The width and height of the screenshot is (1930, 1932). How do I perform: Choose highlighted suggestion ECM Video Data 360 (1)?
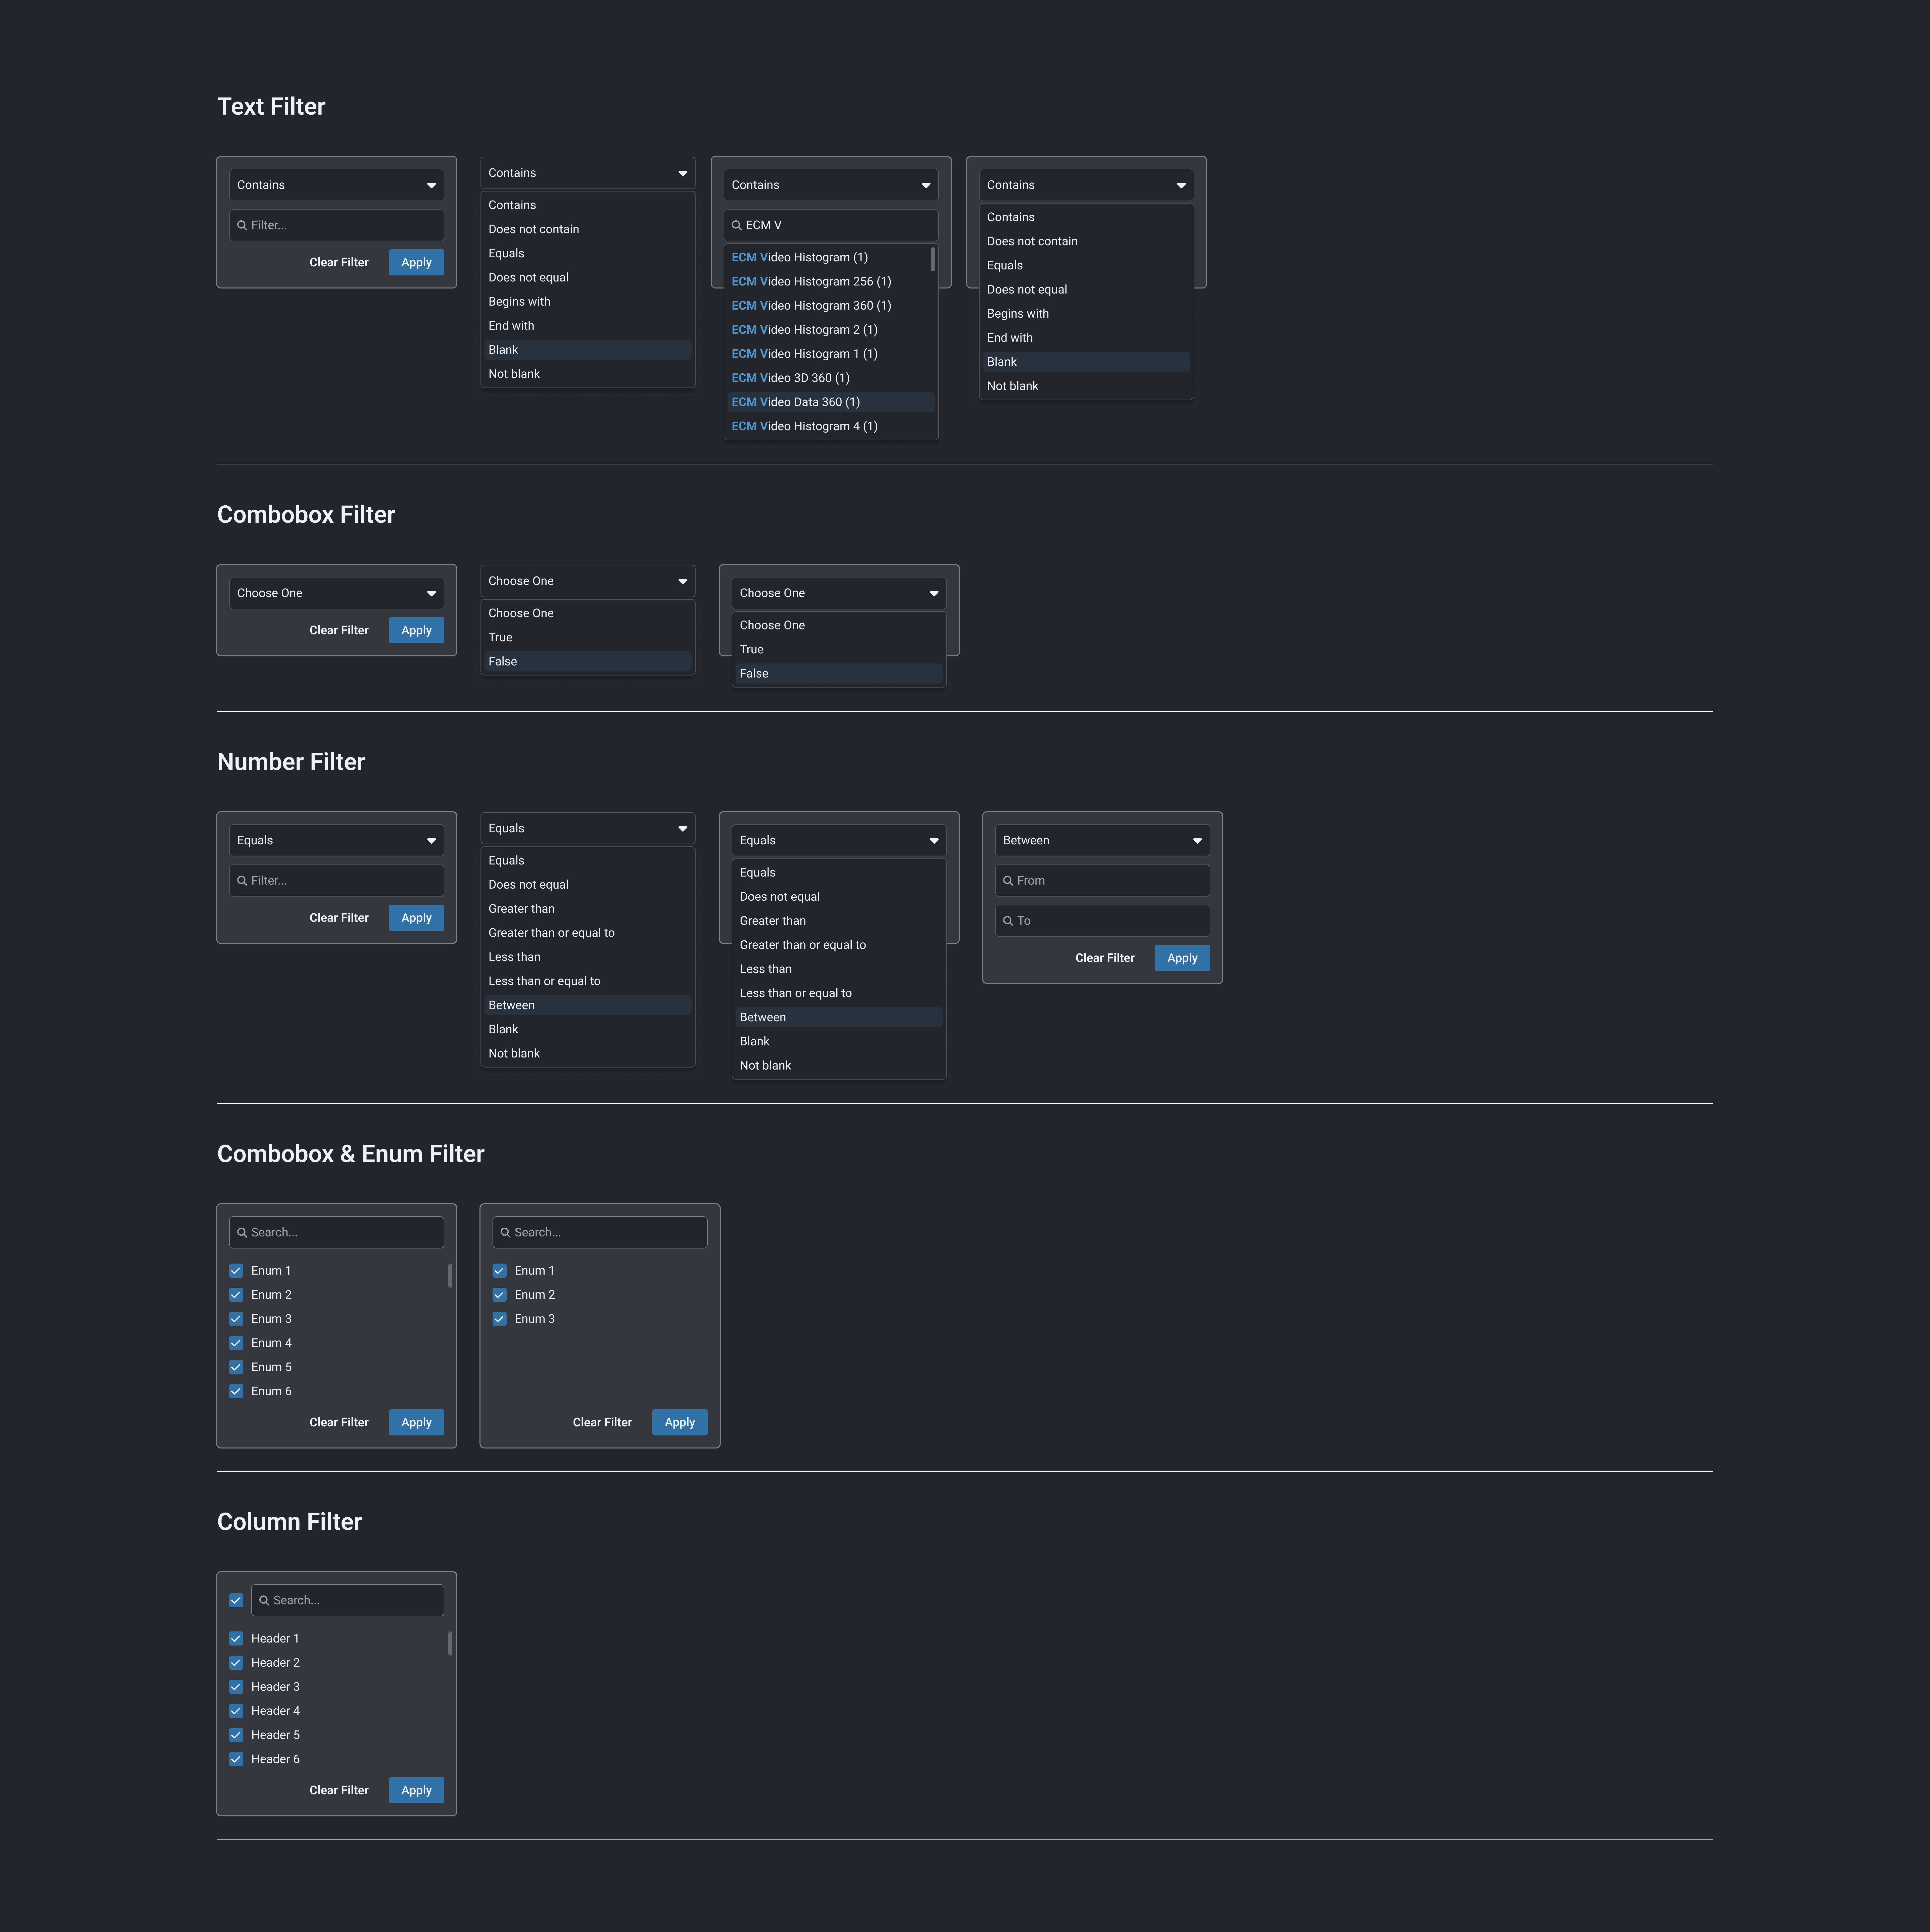click(x=831, y=402)
